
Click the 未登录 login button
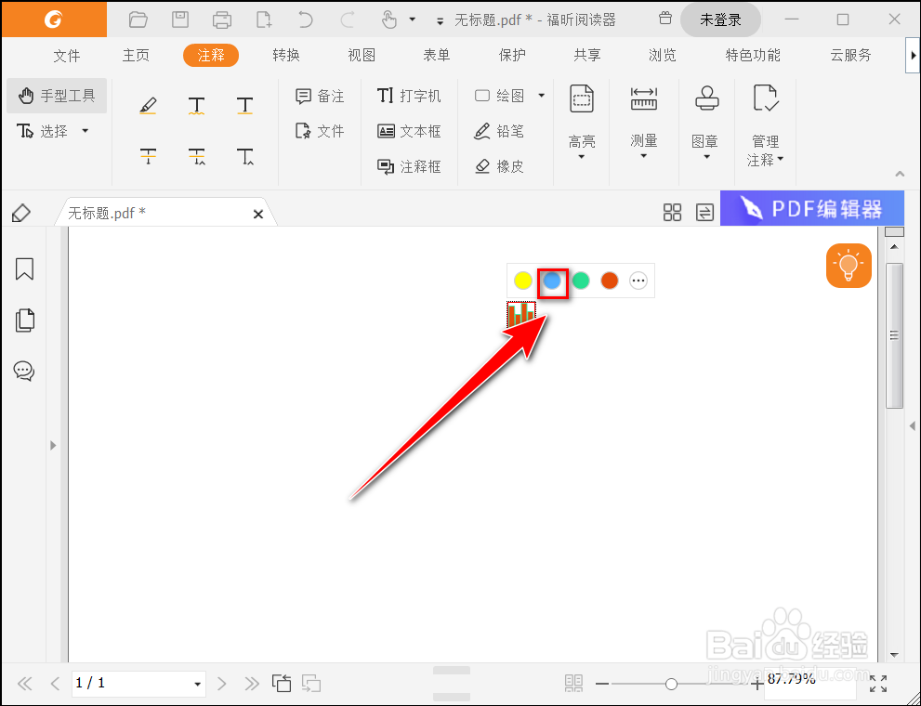pos(720,20)
